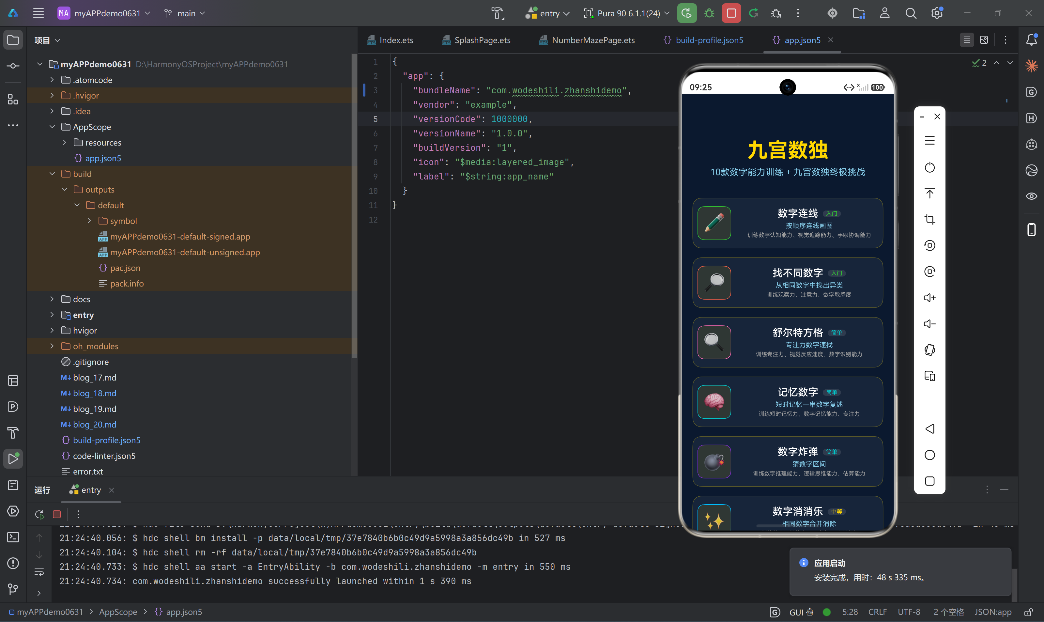Tap the emulator home circle button

tap(929, 455)
